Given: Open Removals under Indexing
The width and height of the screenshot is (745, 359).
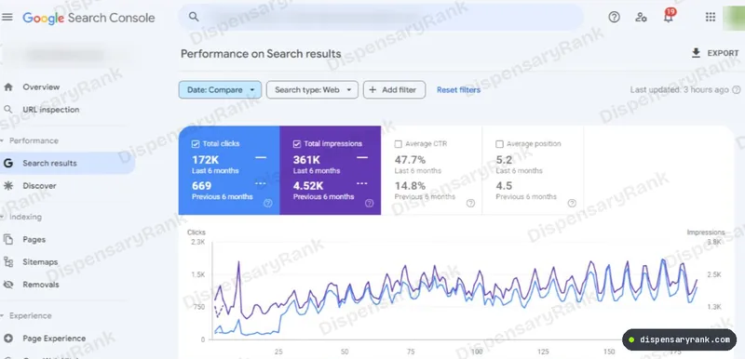Looking at the screenshot, I should [x=41, y=285].
